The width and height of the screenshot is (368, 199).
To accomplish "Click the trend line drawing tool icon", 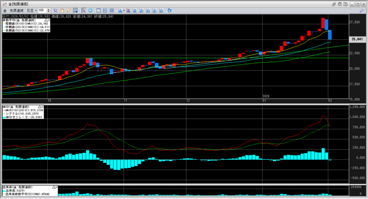I will (75, 10).
